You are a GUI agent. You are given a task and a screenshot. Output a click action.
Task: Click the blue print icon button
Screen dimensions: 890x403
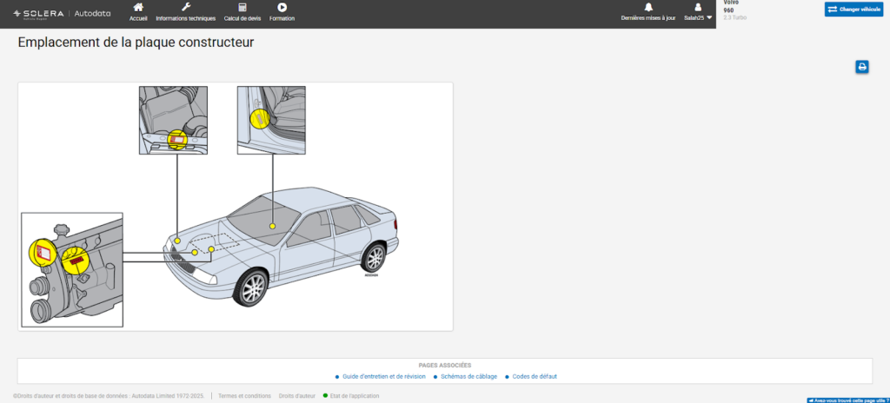862,67
